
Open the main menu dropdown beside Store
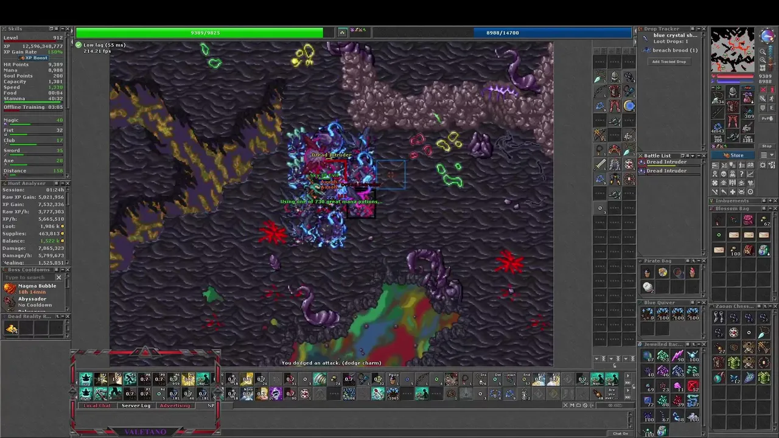click(x=767, y=155)
